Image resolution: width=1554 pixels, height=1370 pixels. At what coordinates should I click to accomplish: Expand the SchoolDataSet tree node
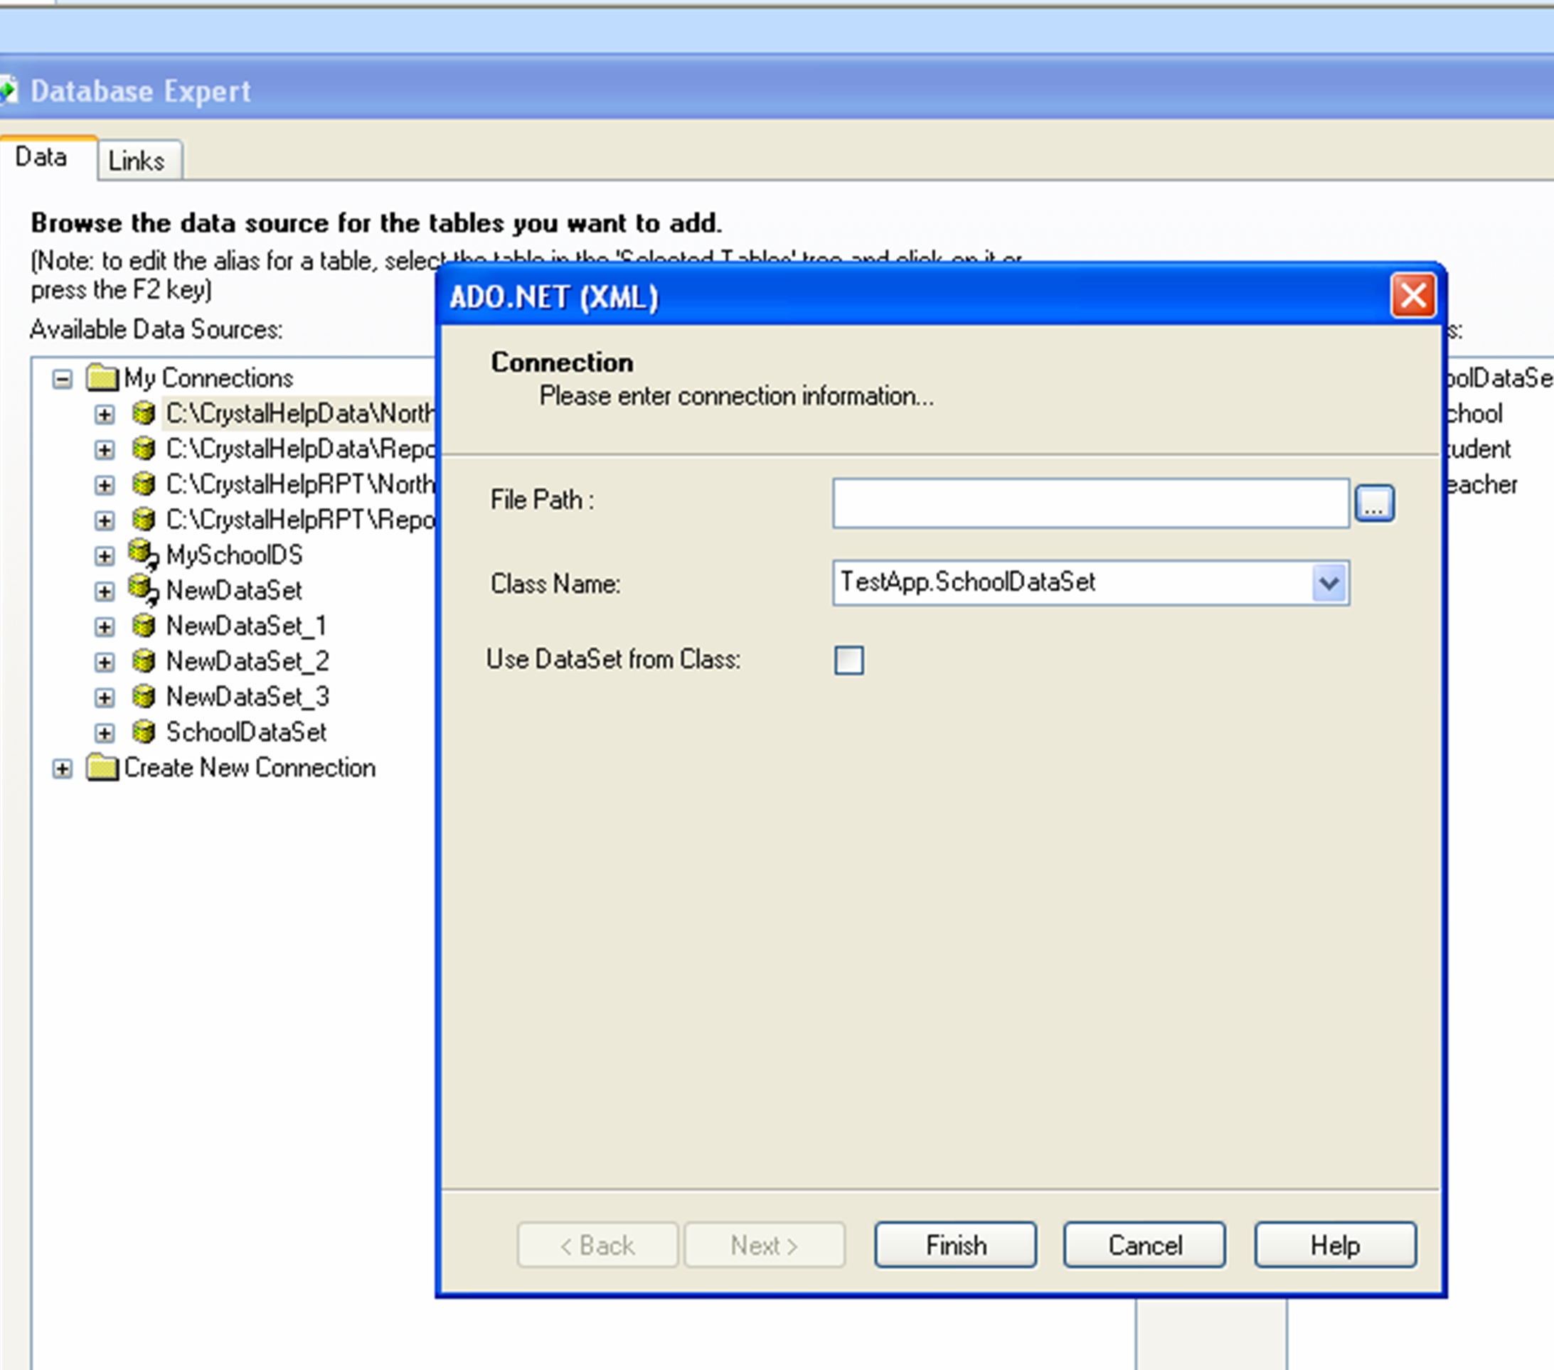tap(104, 732)
